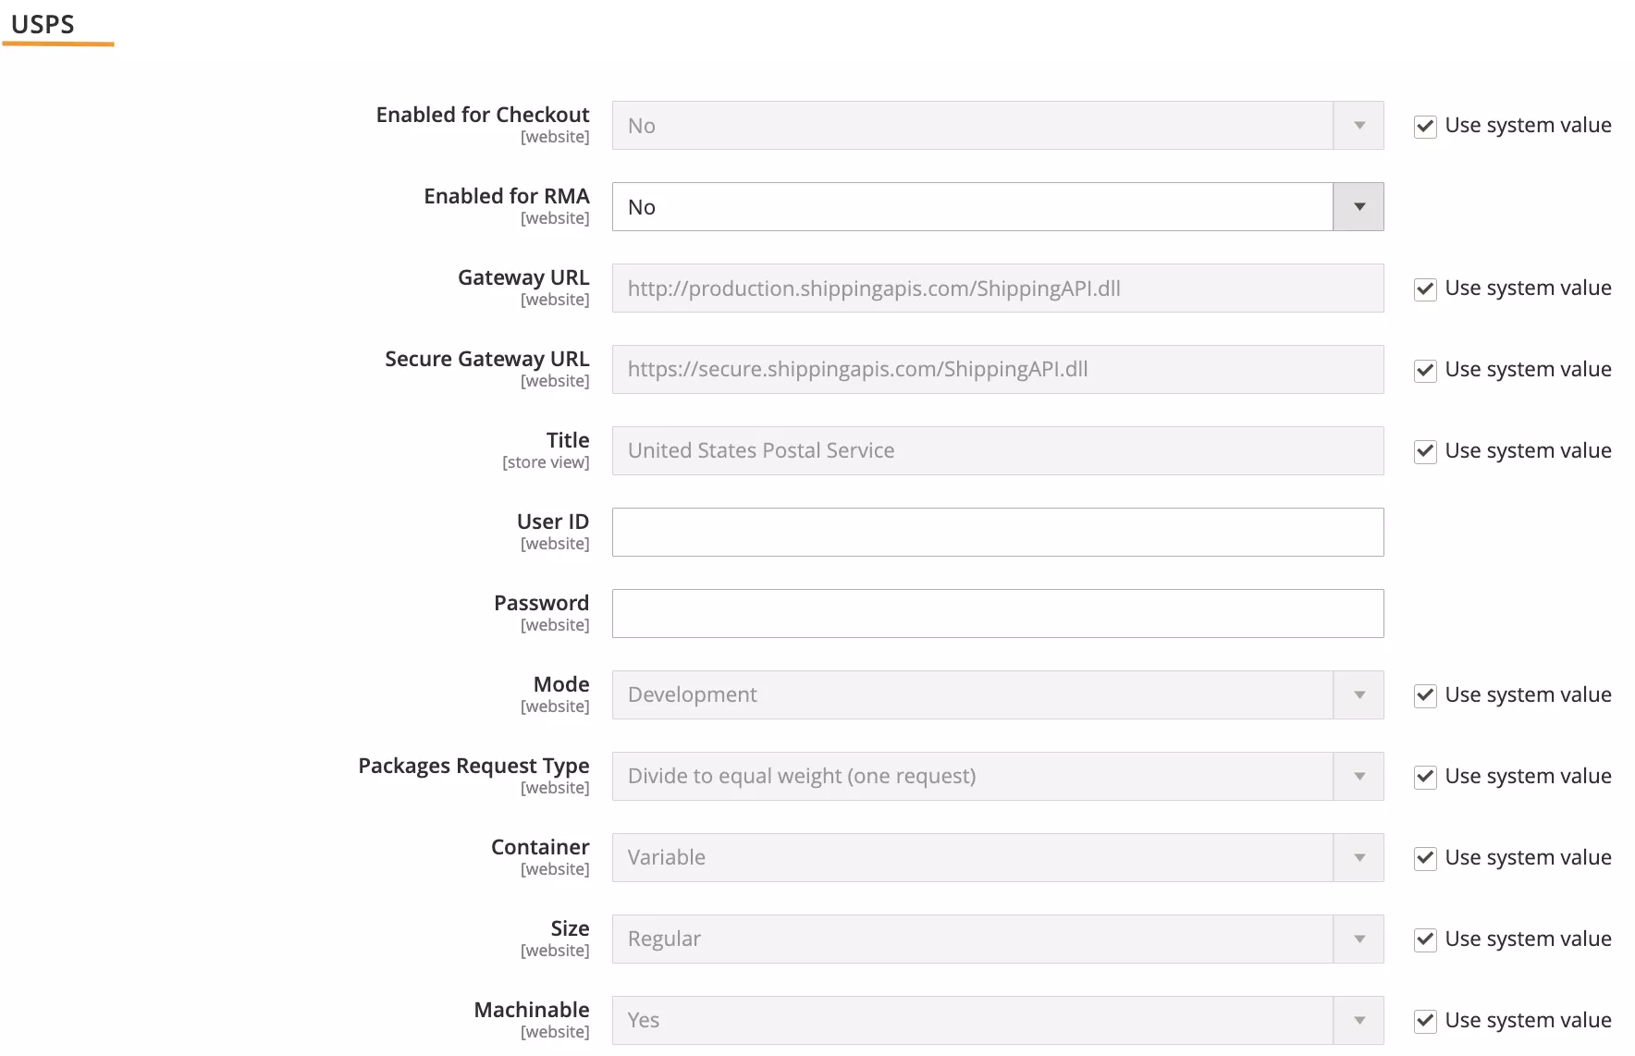
Task: Open the Container dropdown
Action: pos(997,858)
